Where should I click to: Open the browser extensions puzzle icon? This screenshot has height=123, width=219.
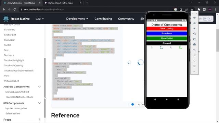pyautogui.click(x=198, y=9)
